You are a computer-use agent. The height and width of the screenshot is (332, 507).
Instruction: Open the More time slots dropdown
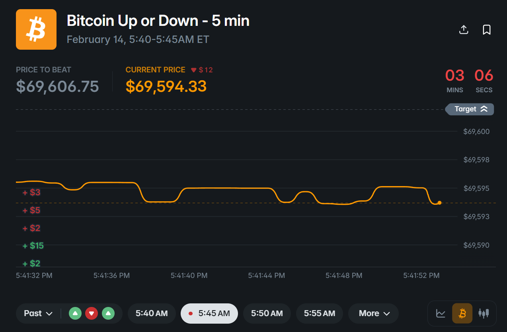(x=373, y=313)
